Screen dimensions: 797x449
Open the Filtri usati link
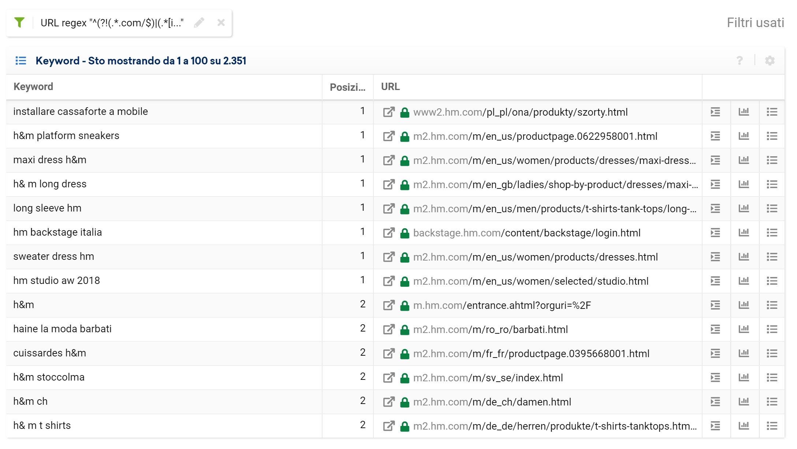(755, 23)
